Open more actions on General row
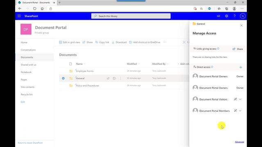 pyautogui.click(x=120, y=78)
